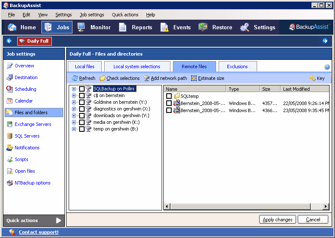
Task: Expand the media on gershwin node
Action: coord(74,122)
